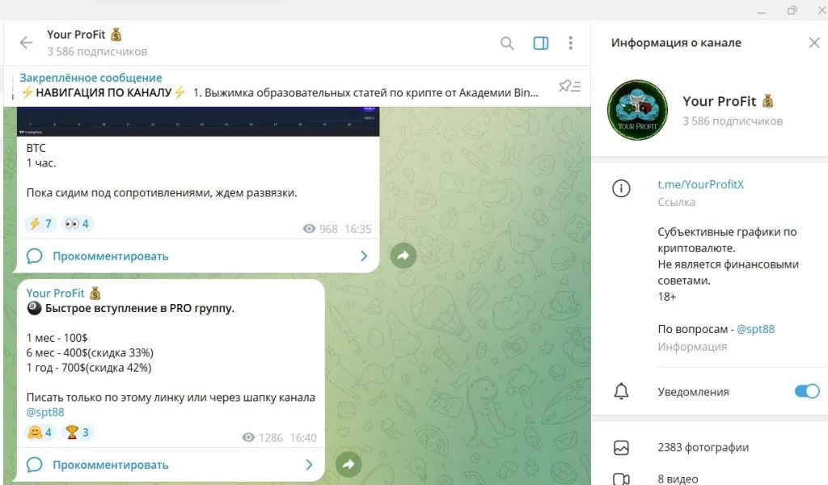The image size is (828, 485).
Task: Go back using the arrow icon
Action: coord(26,43)
